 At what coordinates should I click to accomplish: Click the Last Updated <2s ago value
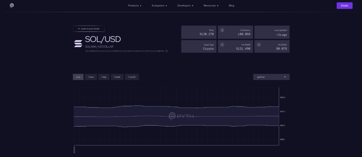(282, 35)
